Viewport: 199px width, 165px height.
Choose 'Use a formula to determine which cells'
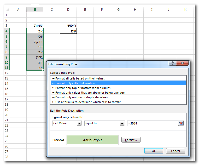(x=88, y=102)
